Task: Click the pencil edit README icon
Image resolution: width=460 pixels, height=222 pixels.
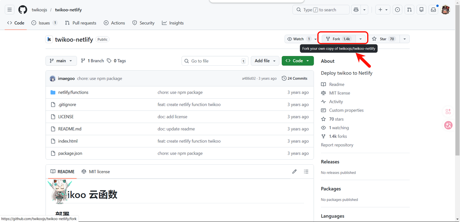Action: click(x=294, y=172)
